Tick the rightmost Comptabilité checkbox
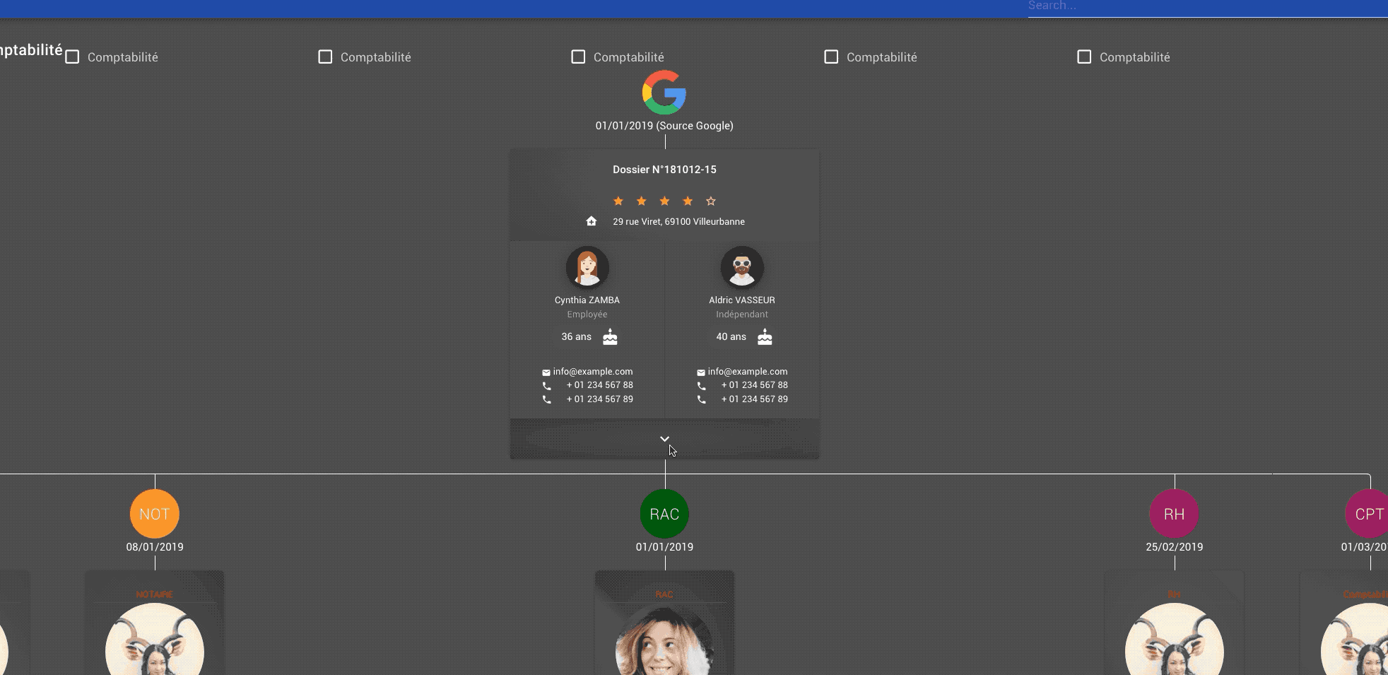Screen dimensions: 1388x675 [x=1084, y=57]
